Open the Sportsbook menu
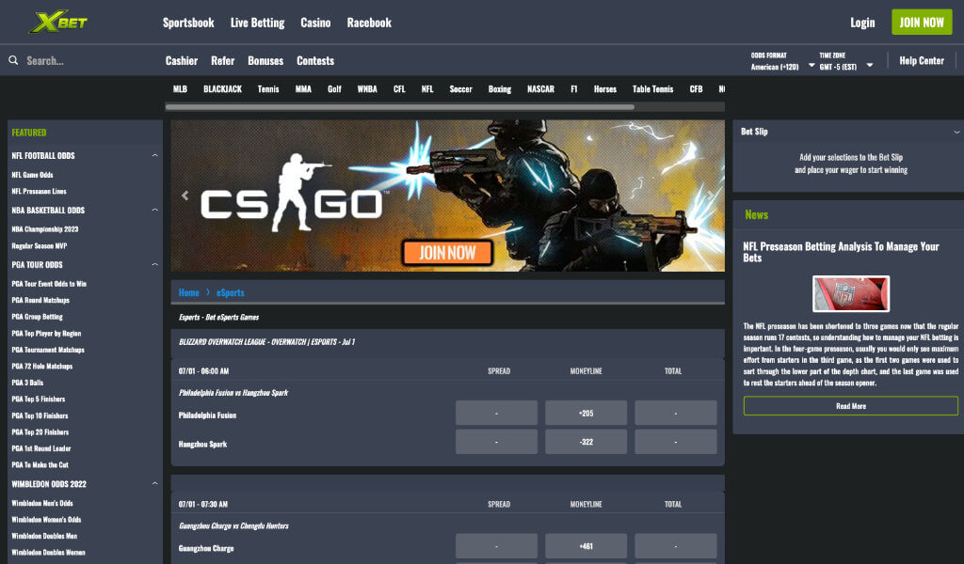Image resolution: width=964 pixels, height=564 pixels. tap(188, 23)
